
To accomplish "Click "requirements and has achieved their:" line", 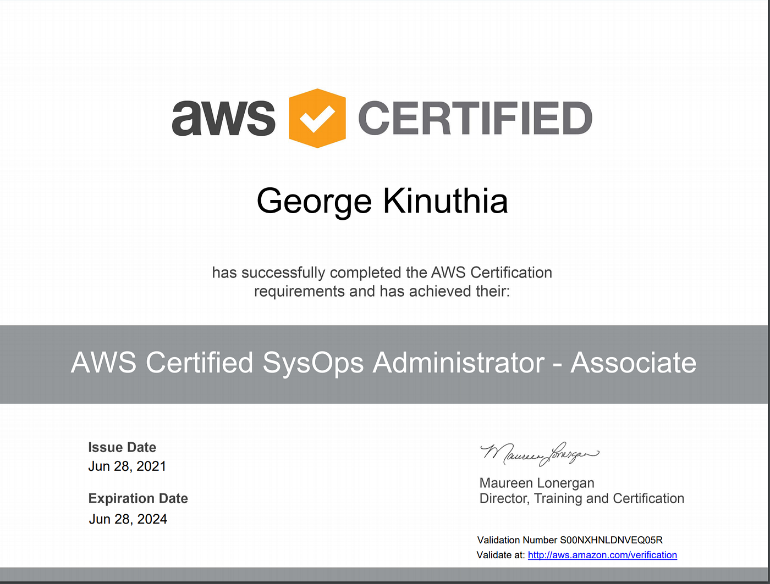I will [x=382, y=291].
